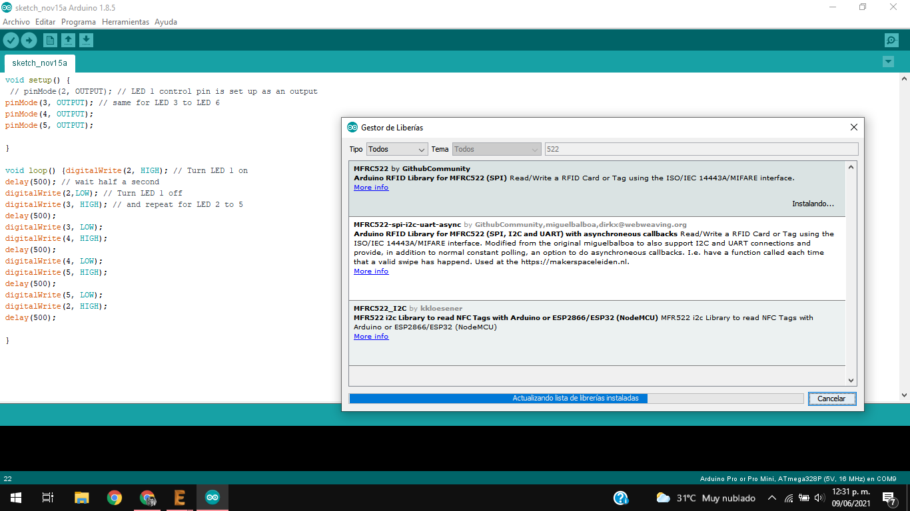Screen dimensions: 910x511
Task: Show hidden tray icons chevron
Action: point(772,498)
